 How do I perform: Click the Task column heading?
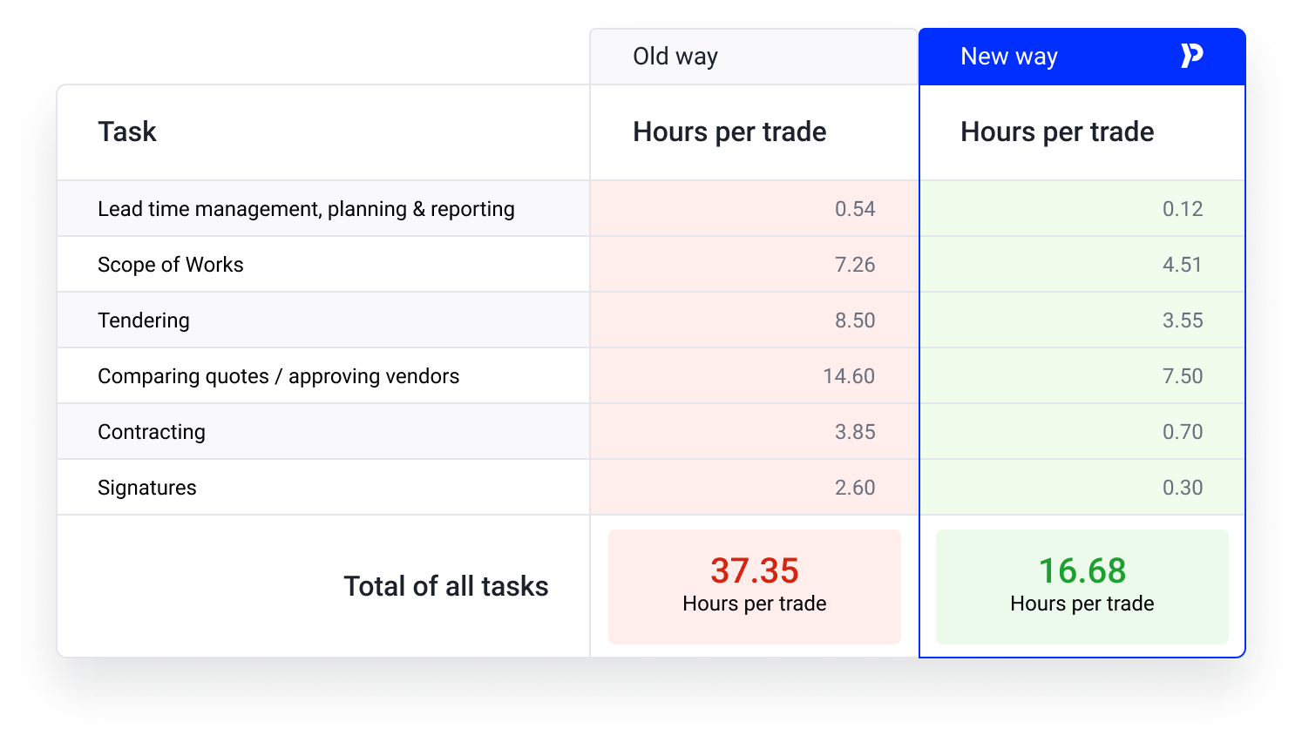tap(127, 132)
